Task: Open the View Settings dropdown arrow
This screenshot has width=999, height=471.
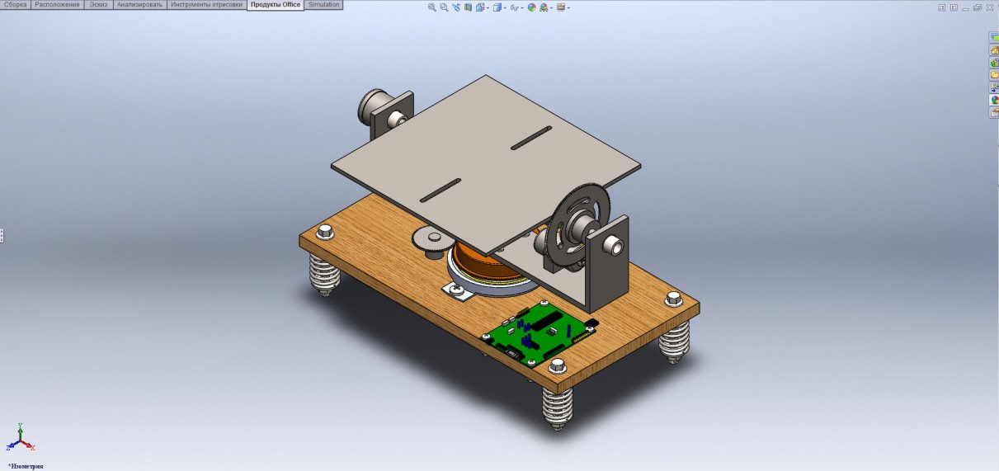Action: pos(568,8)
